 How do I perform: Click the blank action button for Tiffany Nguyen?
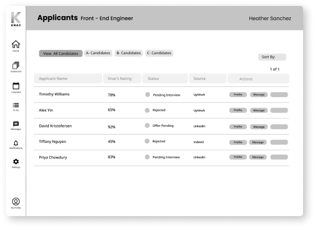tap(279, 142)
